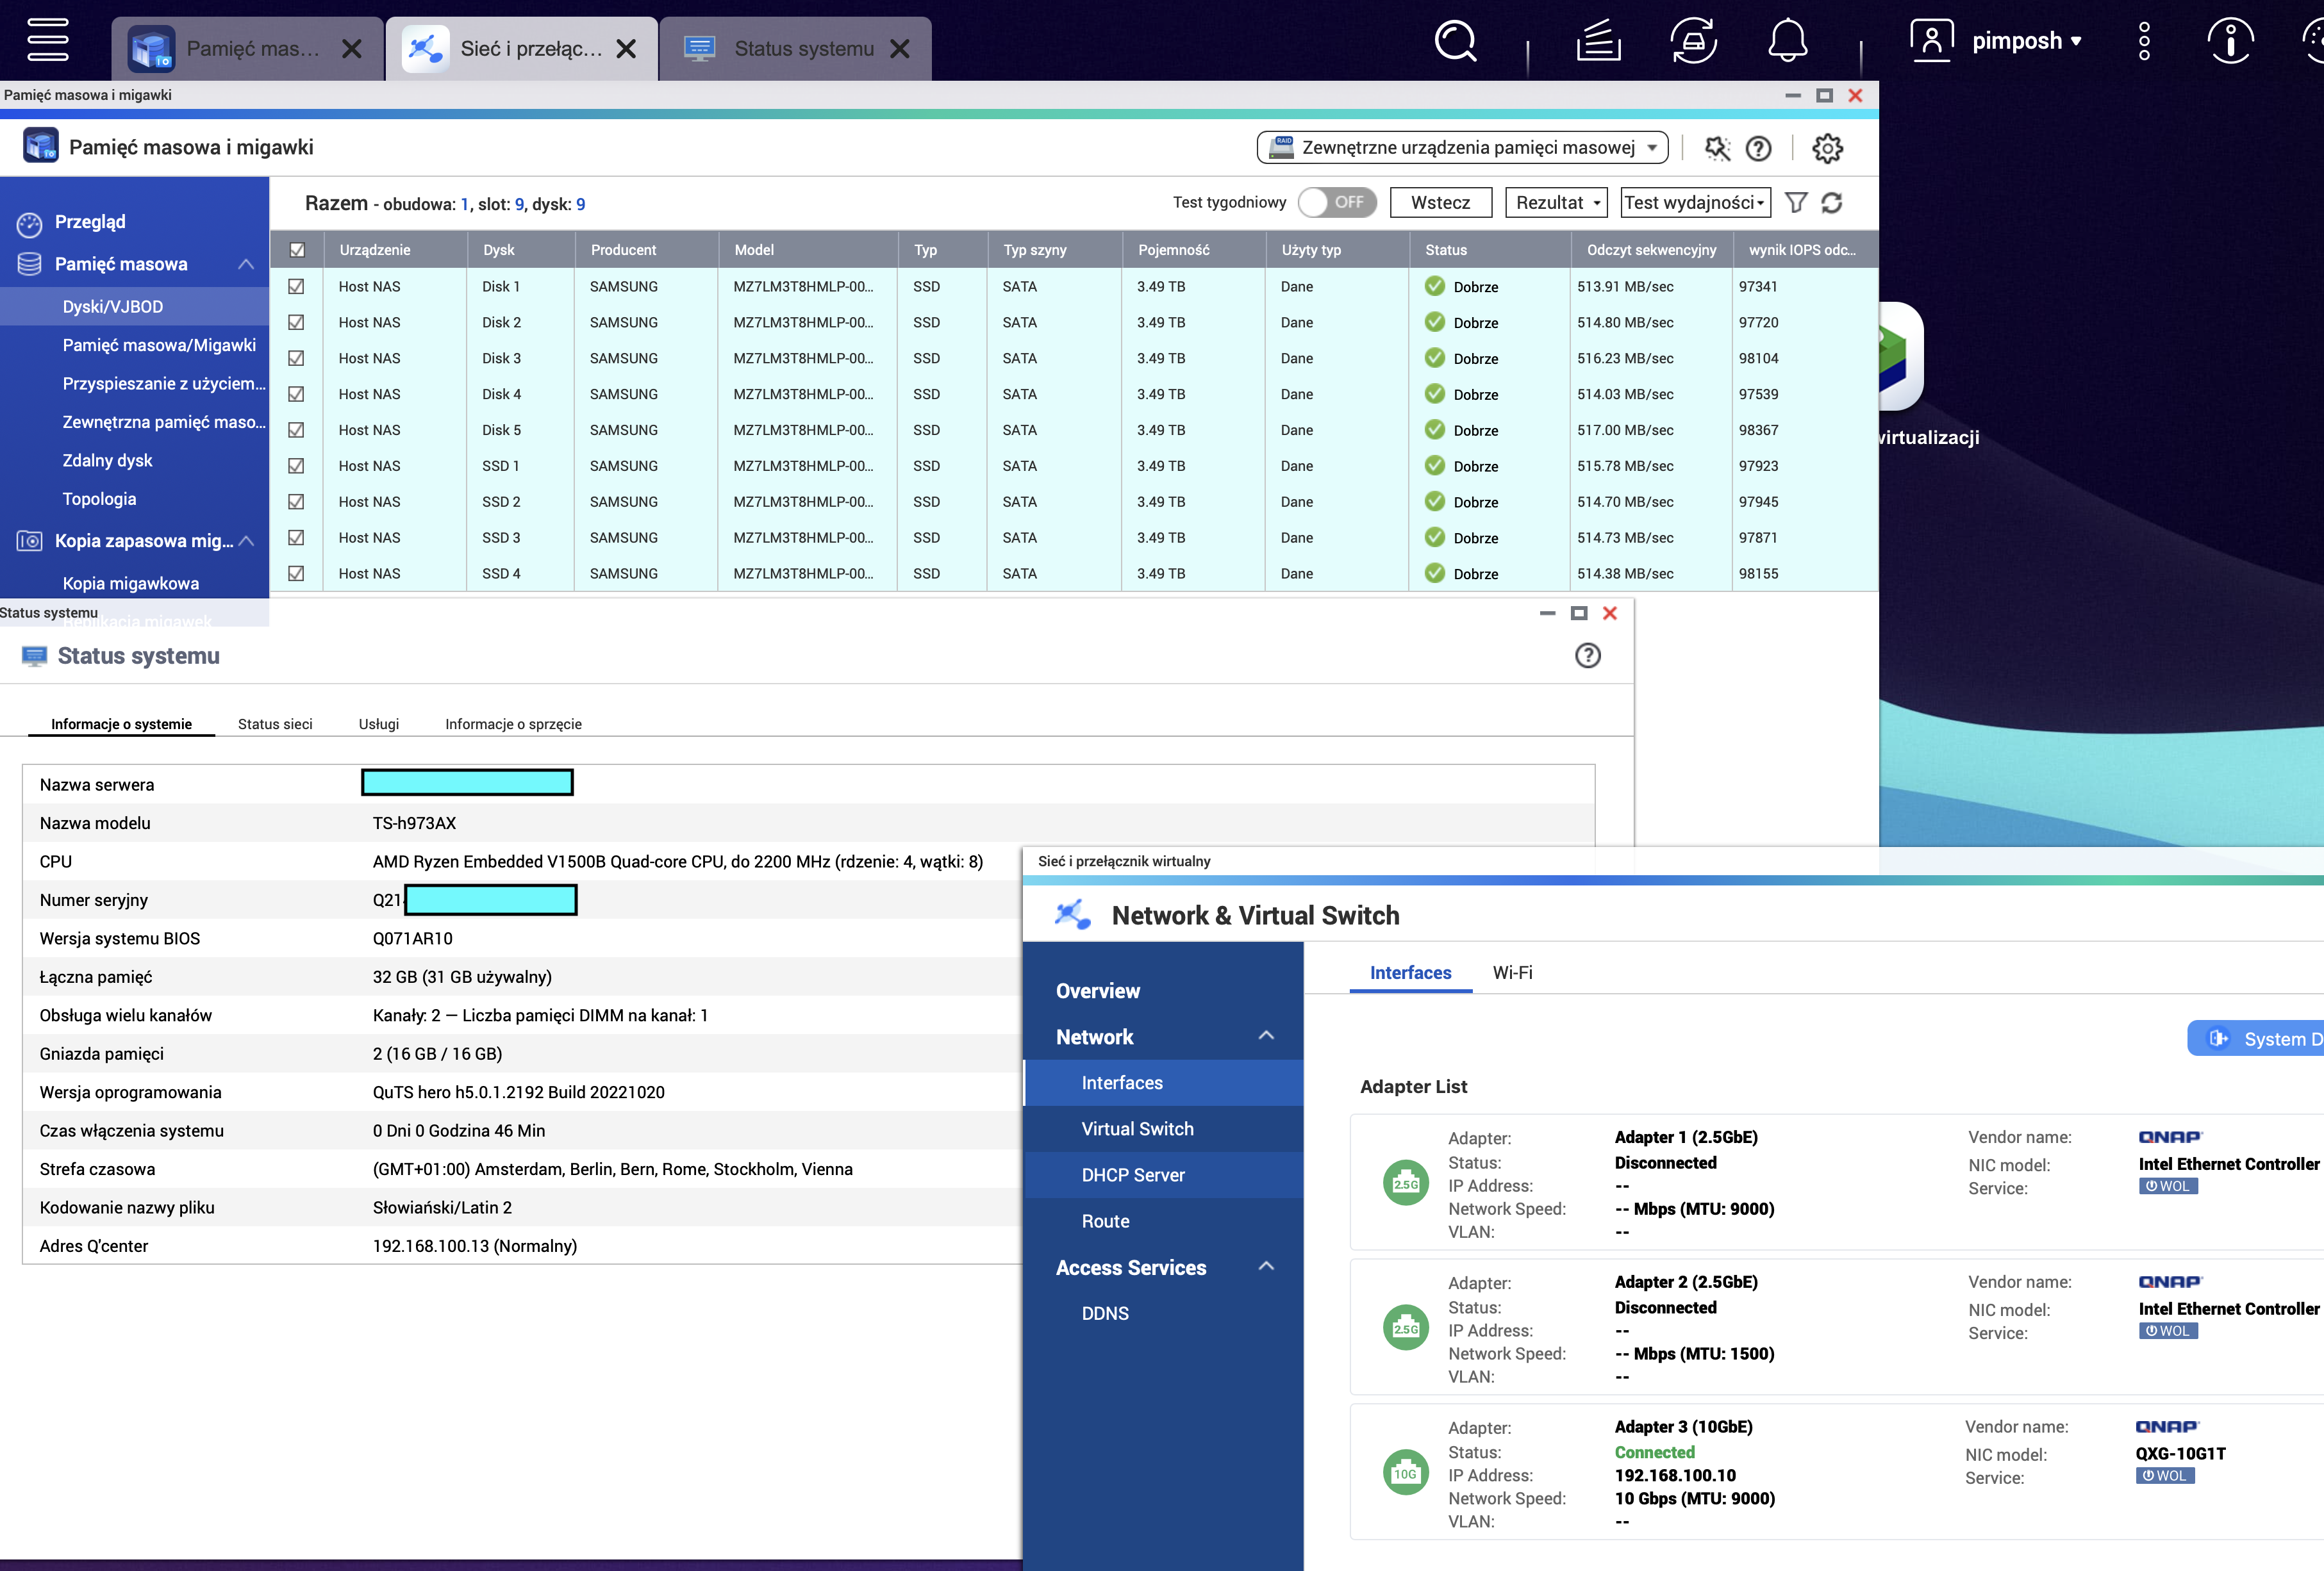Image resolution: width=2324 pixels, height=1571 pixels.
Task: Click the System Default Gateway button
Action: pyautogui.click(x=2255, y=1039)
